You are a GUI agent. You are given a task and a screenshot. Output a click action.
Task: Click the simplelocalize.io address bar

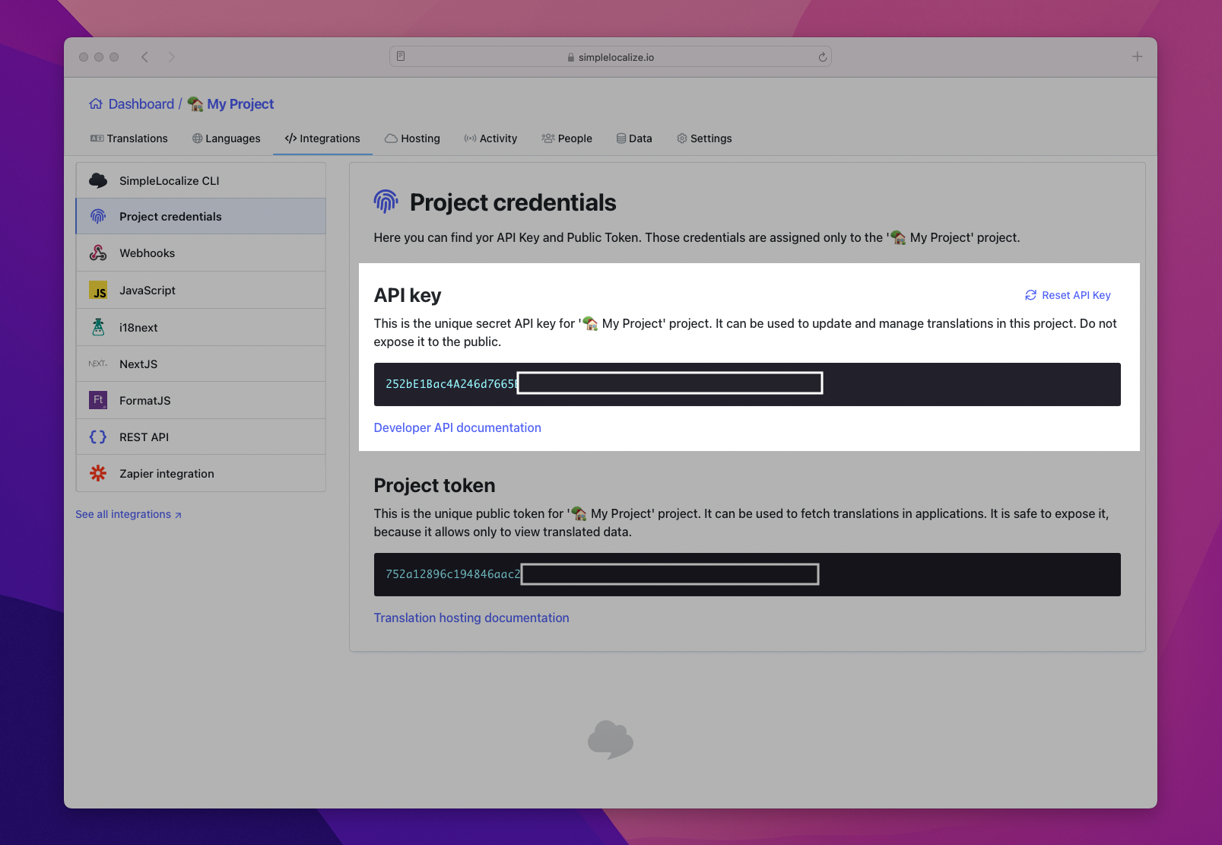610,57
